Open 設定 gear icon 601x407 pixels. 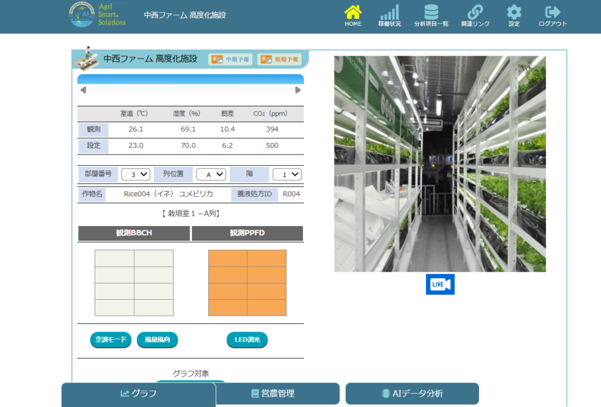(514, 12)
